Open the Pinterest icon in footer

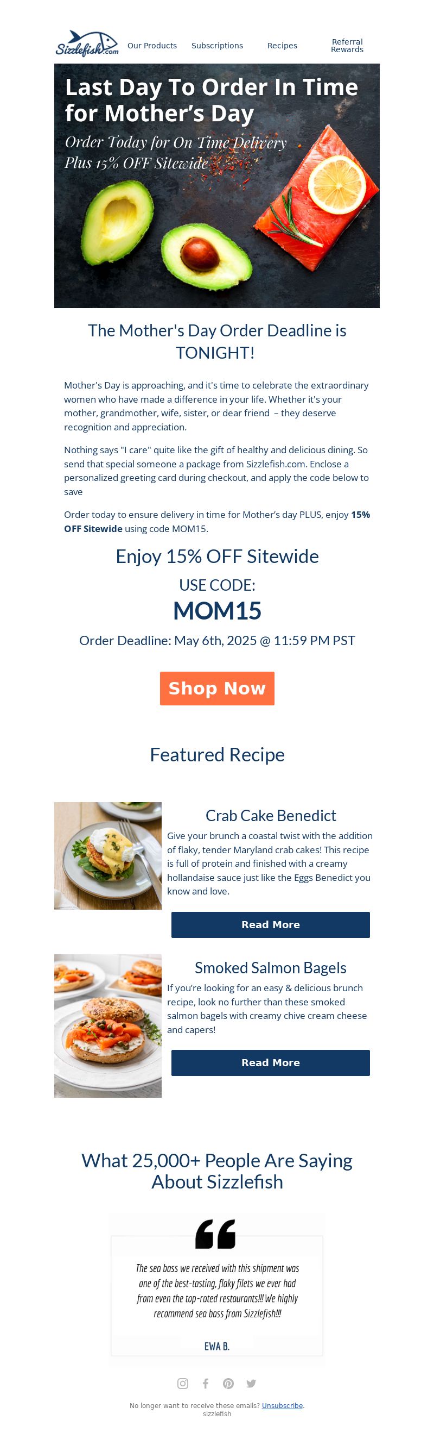click(228, 1383)
